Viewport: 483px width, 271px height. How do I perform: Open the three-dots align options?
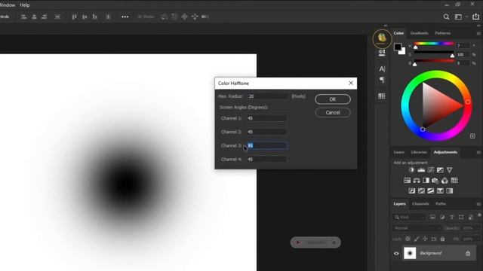[125, 17]
